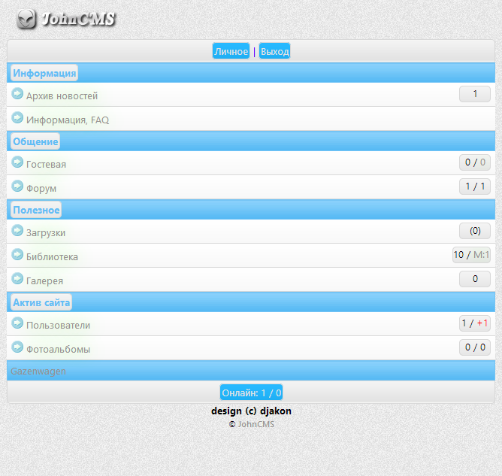Click the arrow icon beside Загрузки
Image resolution: width=502 pixels, height=476 pixels.
[x=17, y=230]
